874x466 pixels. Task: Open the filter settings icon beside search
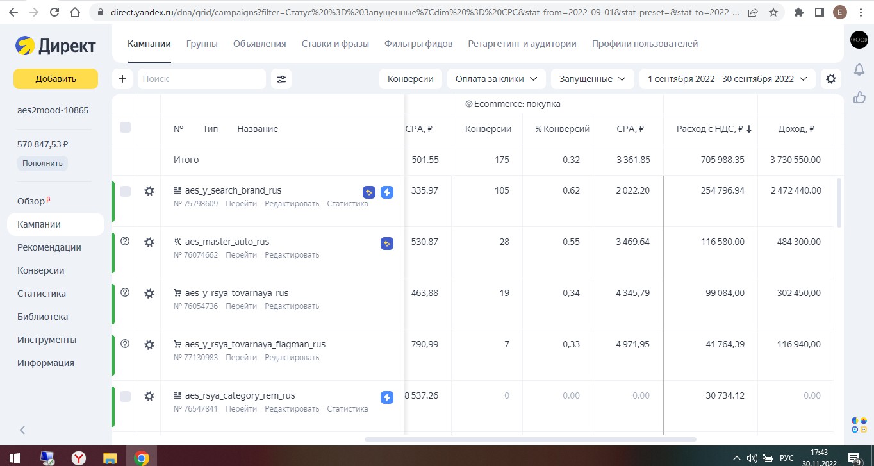coord(281,79)
